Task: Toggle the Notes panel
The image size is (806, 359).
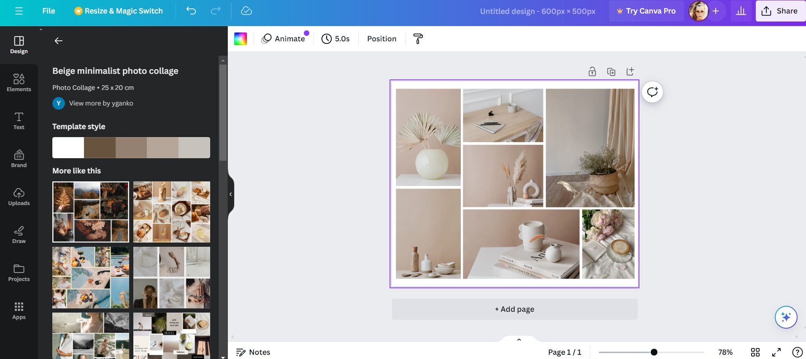Action: [253, 352]
